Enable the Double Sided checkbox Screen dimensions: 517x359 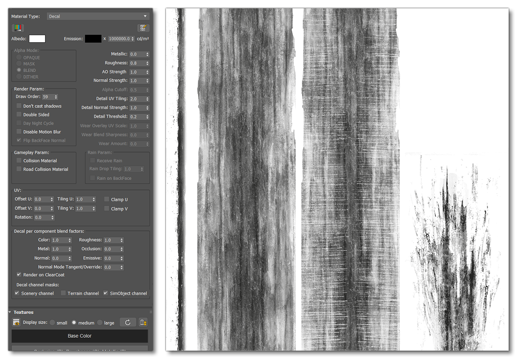click(19, 115)
